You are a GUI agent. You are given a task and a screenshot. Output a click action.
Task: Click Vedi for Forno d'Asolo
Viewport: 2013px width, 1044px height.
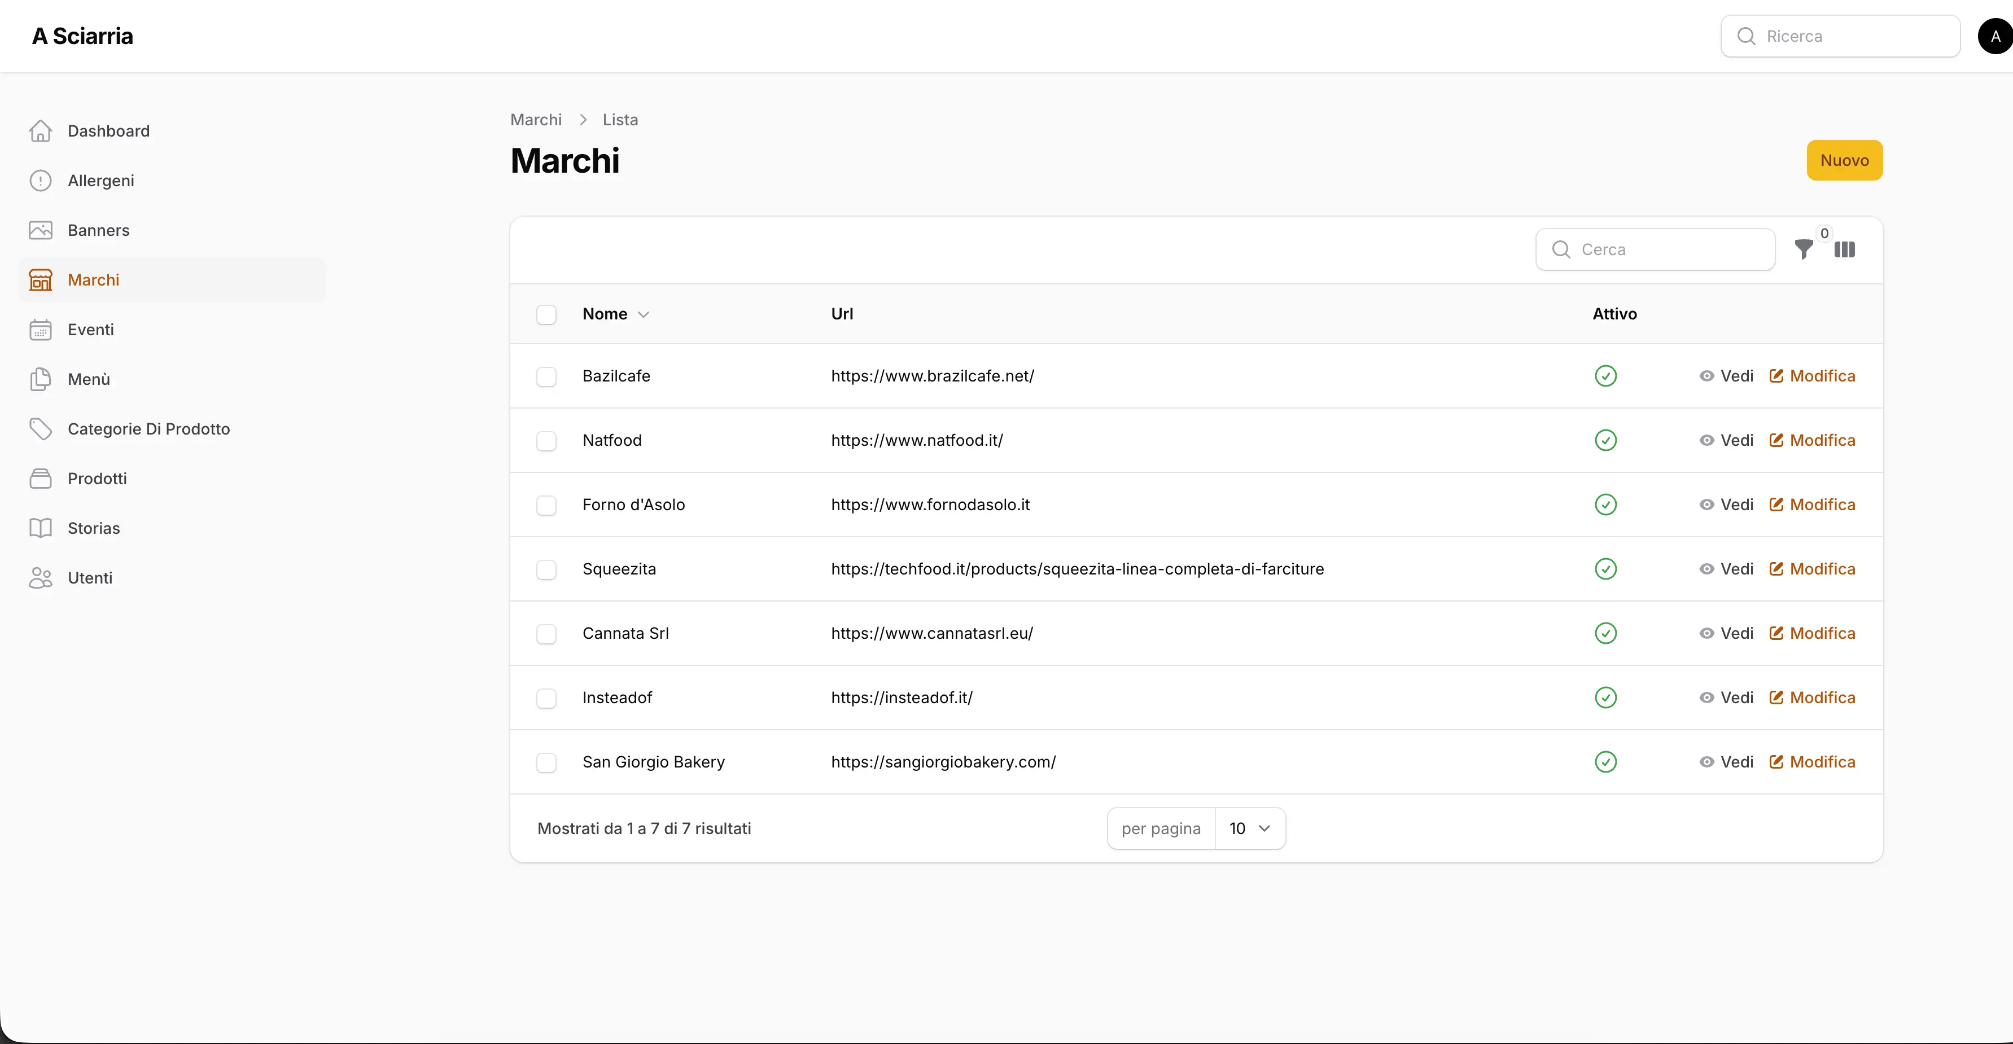point(1726,505)
